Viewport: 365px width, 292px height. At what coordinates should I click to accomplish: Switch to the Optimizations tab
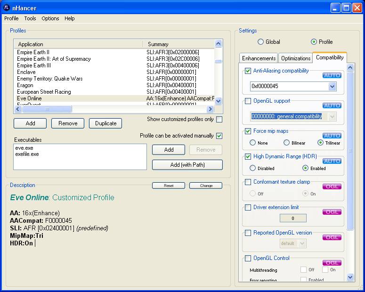pos(295,58)
